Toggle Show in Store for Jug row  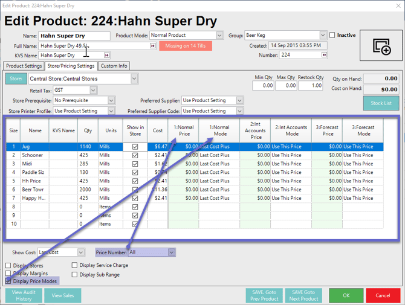135,147
